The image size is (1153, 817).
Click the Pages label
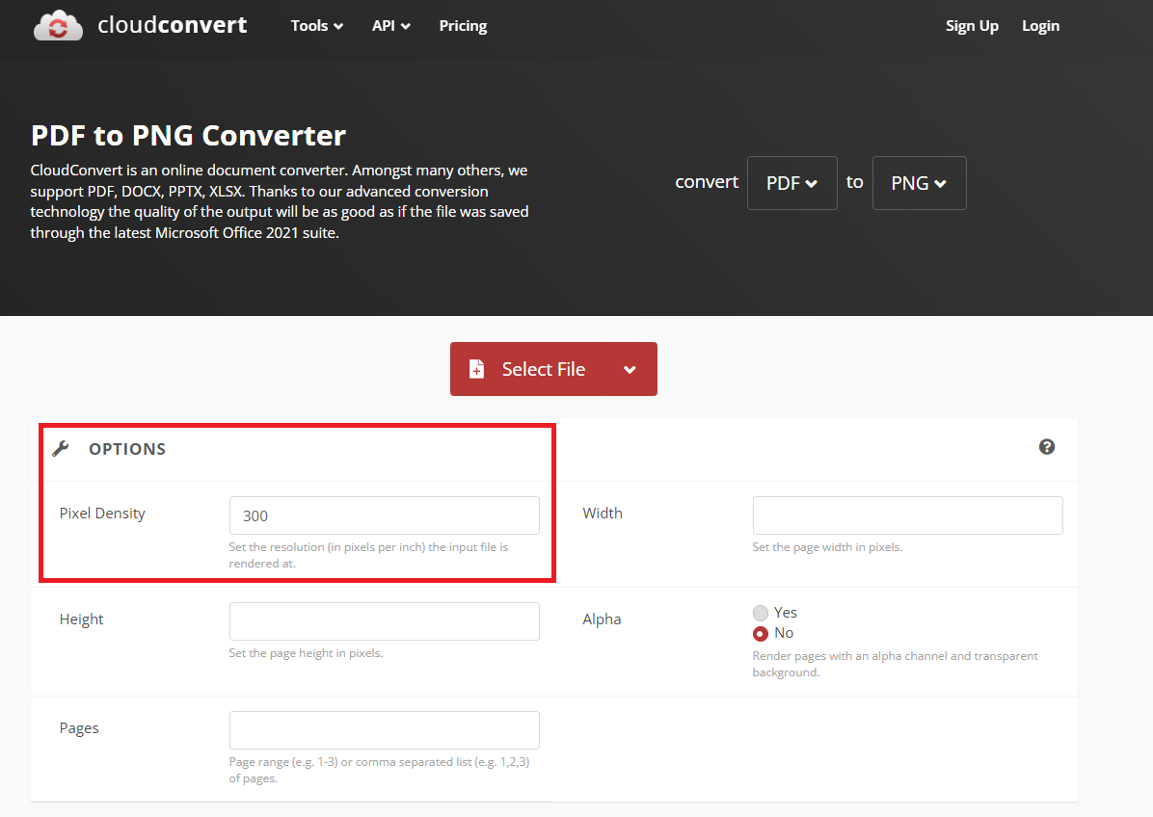79,728
